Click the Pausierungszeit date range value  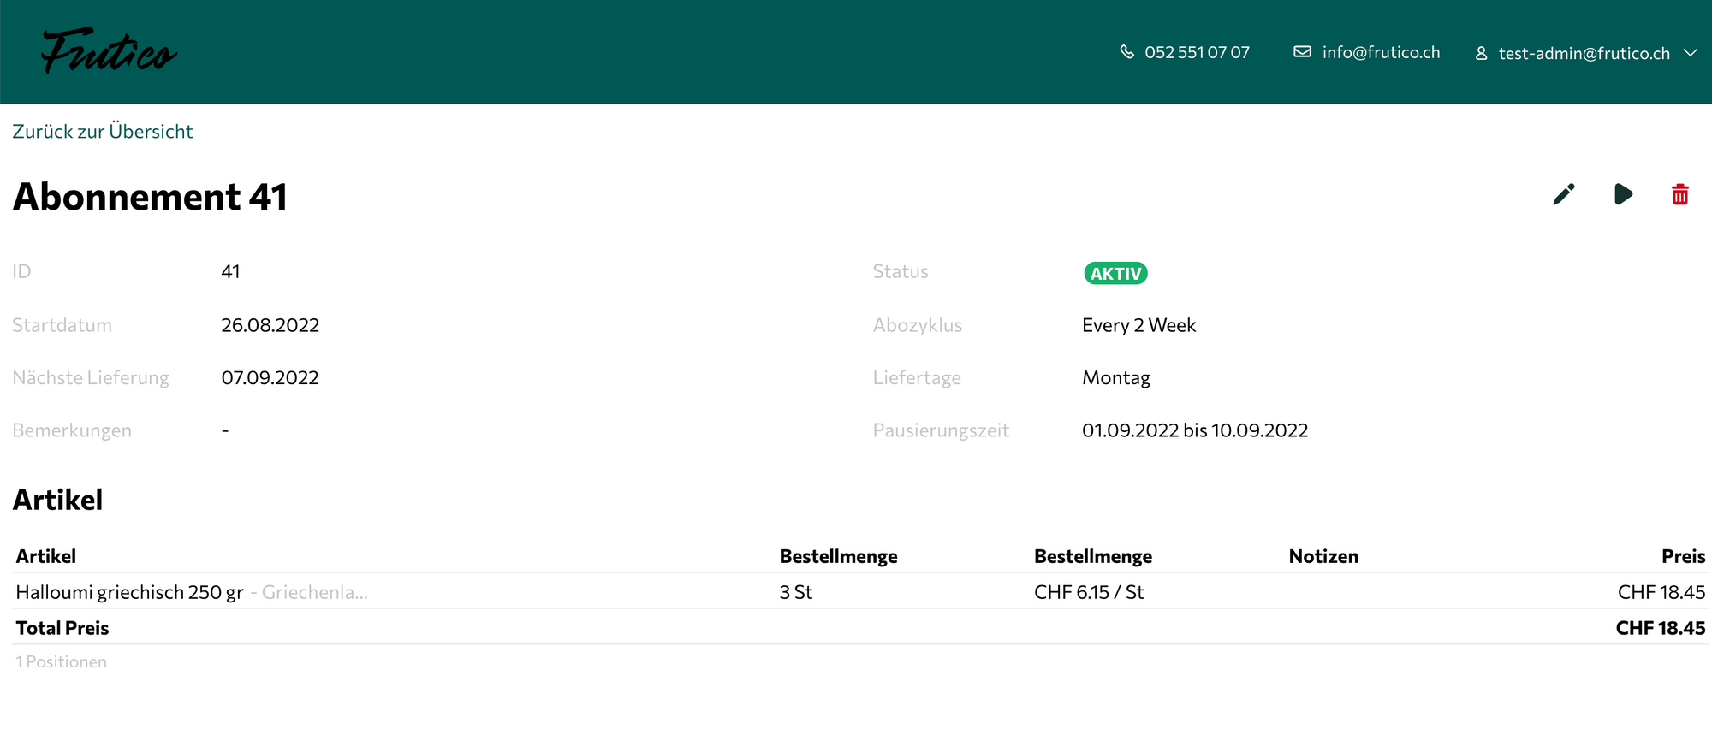pyautogui.click(x=1194, y=430)
